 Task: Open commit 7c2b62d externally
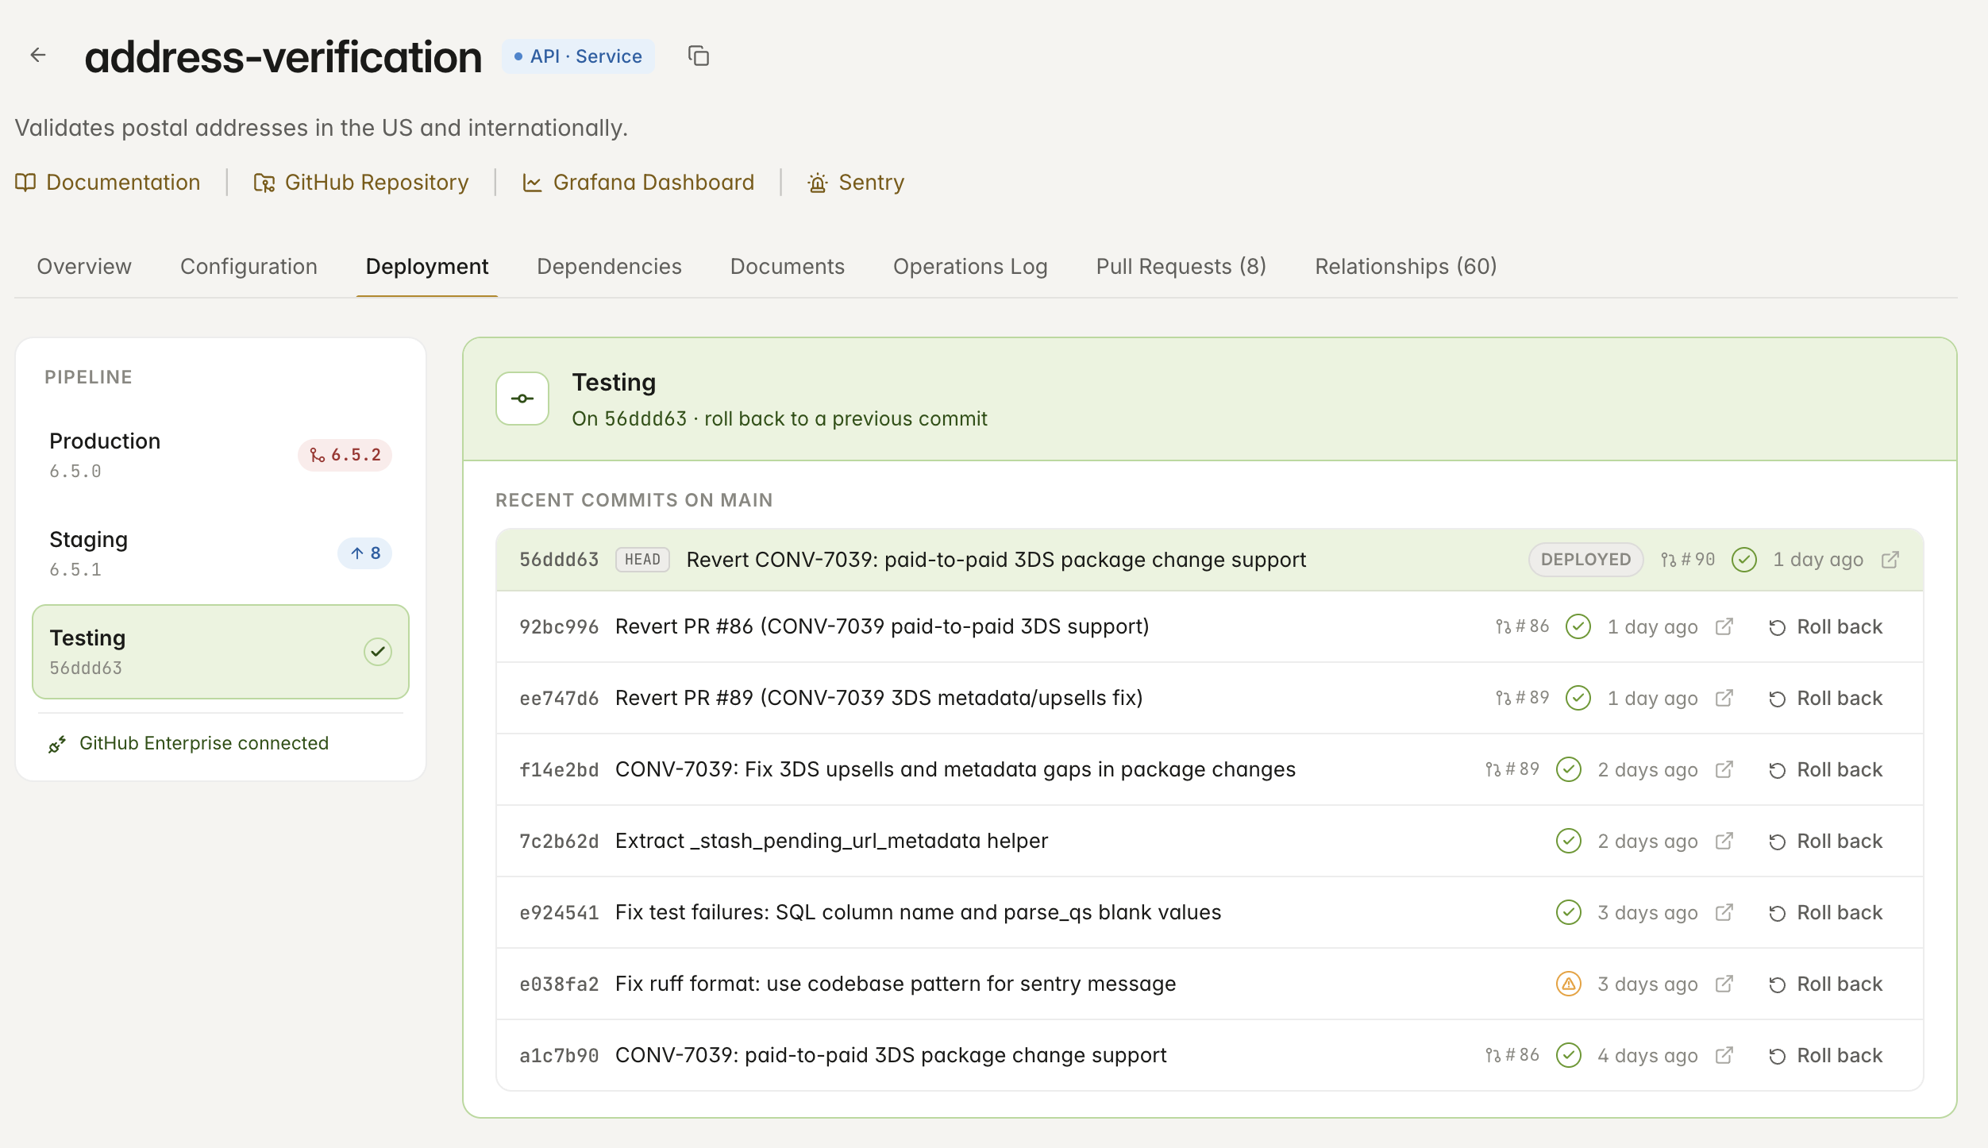click(1724, 841)
